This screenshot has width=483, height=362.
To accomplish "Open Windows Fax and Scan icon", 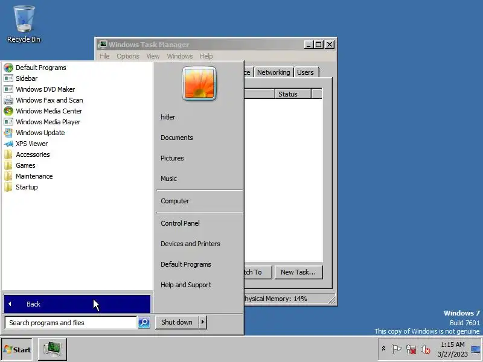I will click(x=8, y=100).
